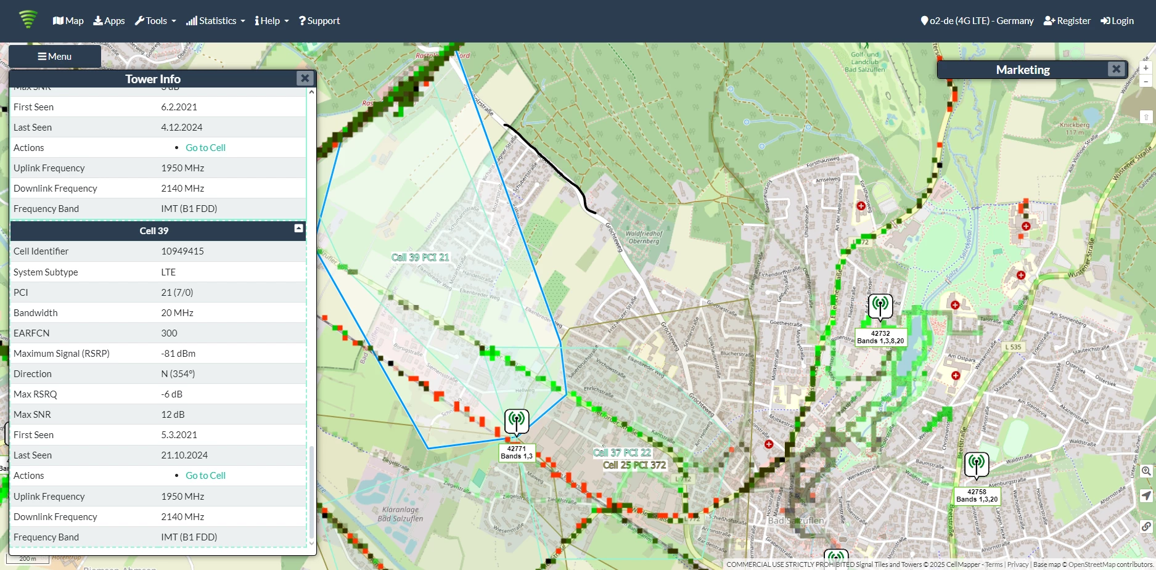Screen dimensions: 1156x570
Task: Click the Marketing panel title
Action: (x=1023, y=70)
